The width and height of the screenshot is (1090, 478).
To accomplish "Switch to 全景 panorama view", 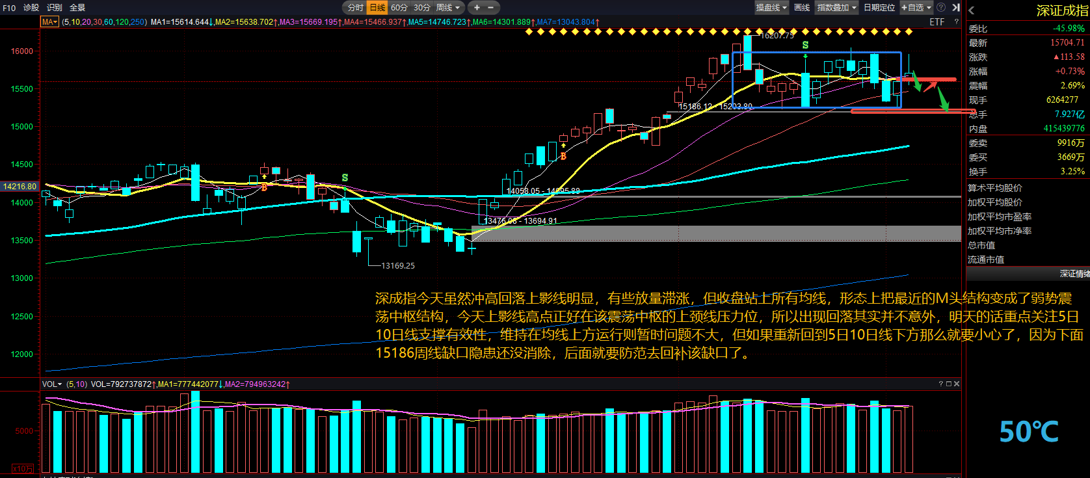I will pos(77,8).
